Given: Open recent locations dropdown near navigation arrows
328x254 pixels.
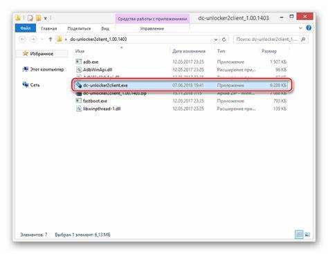Looking at the screenshot, I should [42, 39].
